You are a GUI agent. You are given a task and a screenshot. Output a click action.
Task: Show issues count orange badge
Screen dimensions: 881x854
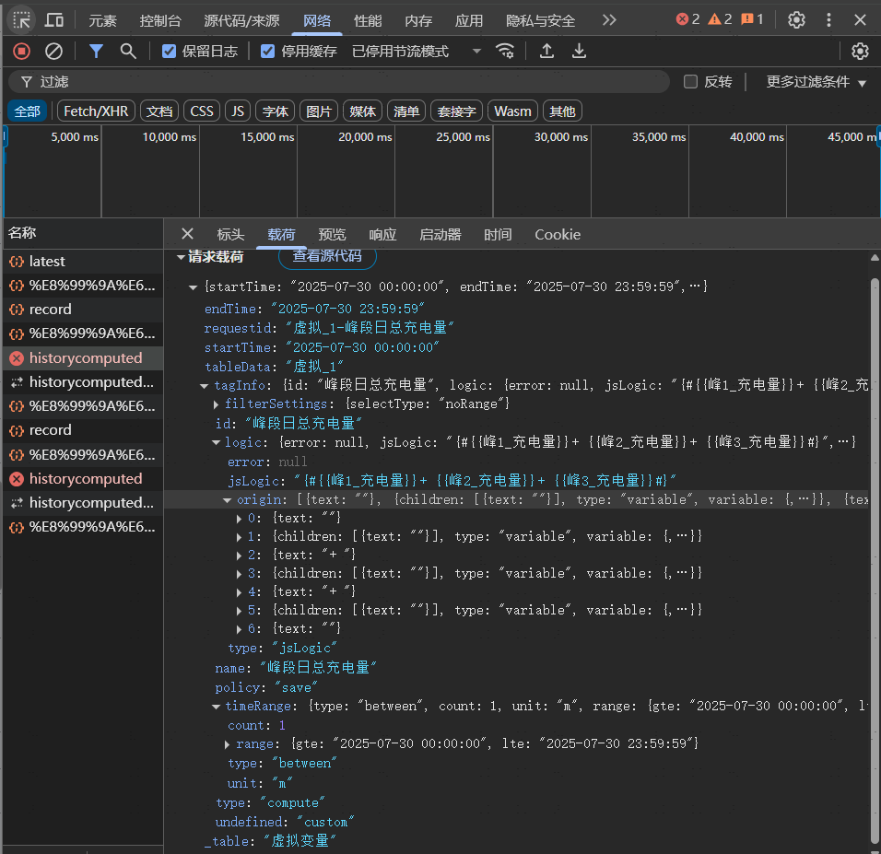pyautogui.click(x=752, y=19)
